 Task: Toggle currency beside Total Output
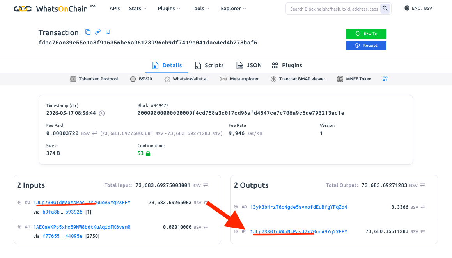pos(422,185)
